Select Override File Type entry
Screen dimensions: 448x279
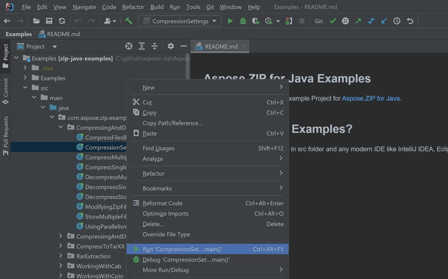click(207, 234)
